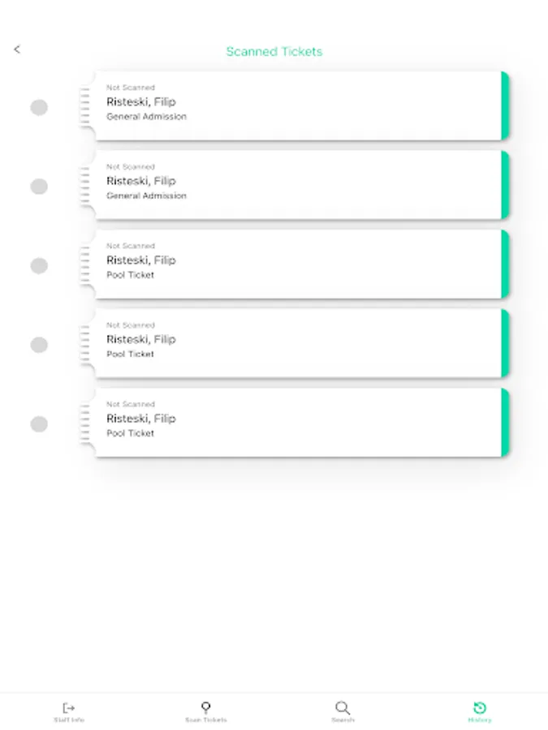The width and height of the screenshot is (548, 730).
Task: Mark the circle beside the first Pool Ticket
Action: pos(39,265)
